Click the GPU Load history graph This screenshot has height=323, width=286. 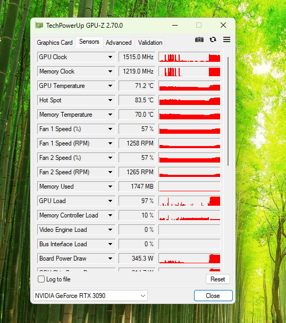click(x=189, y=201)
